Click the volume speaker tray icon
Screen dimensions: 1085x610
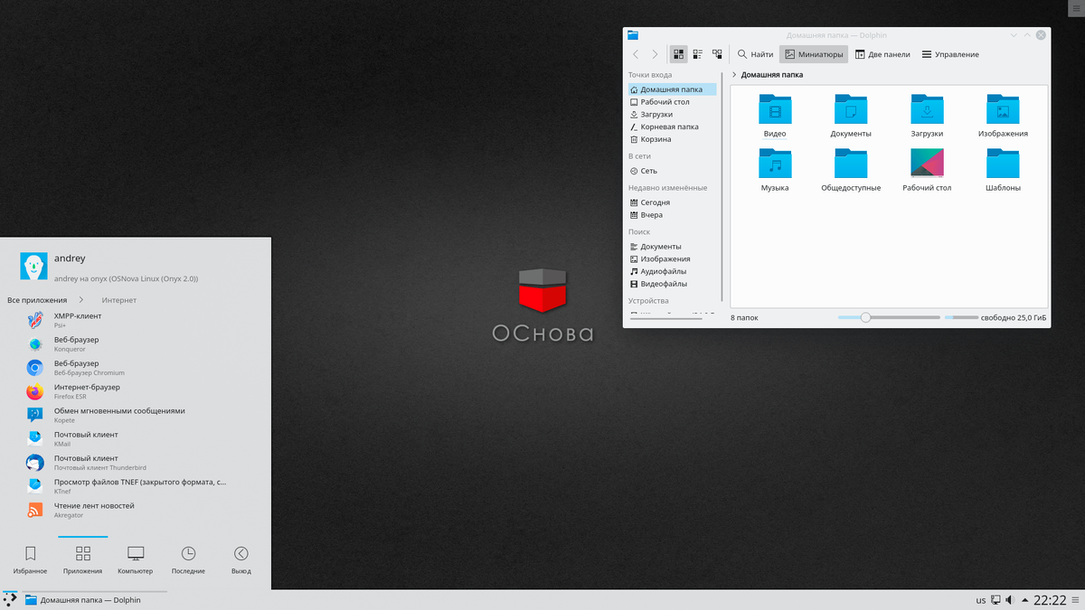(1010, 600)
